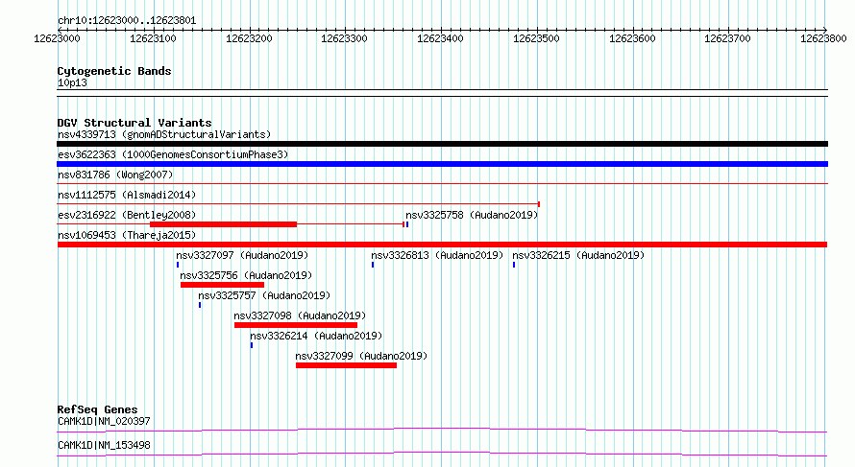Select blue marker under nsv3326813
The height and width of the screenshot is (467, 855).
tap(373, 265)
